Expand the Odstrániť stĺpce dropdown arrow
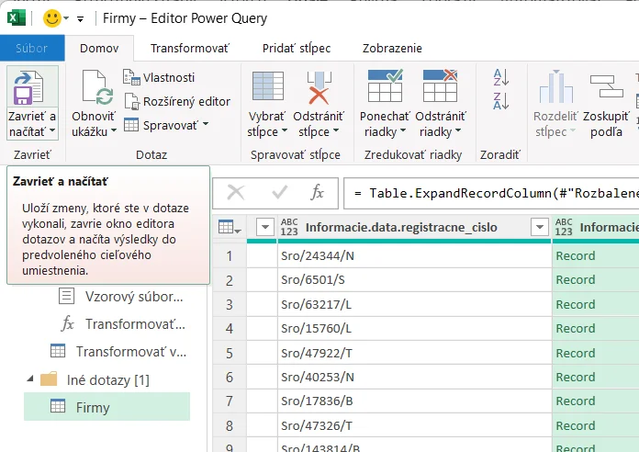The image size is (639, 452). [336, 131]
